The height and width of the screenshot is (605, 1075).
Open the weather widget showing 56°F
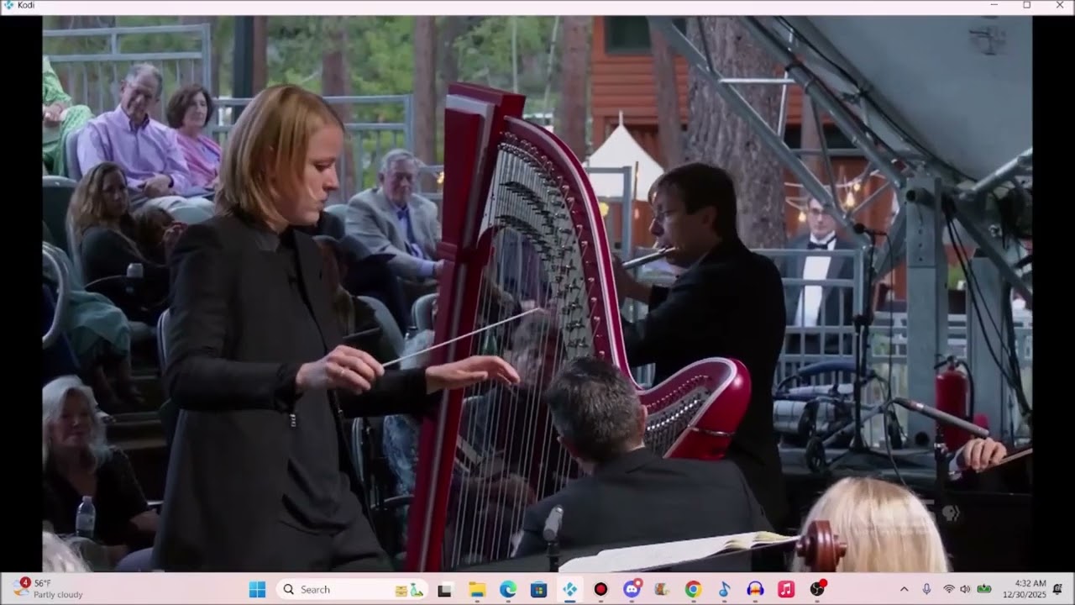pyautogui.click(x=49, y=589)
